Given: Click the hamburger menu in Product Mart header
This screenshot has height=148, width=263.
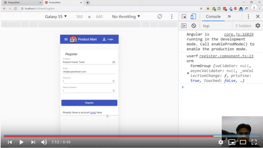Looking at the screenshot, I should (x=66, y=39).
